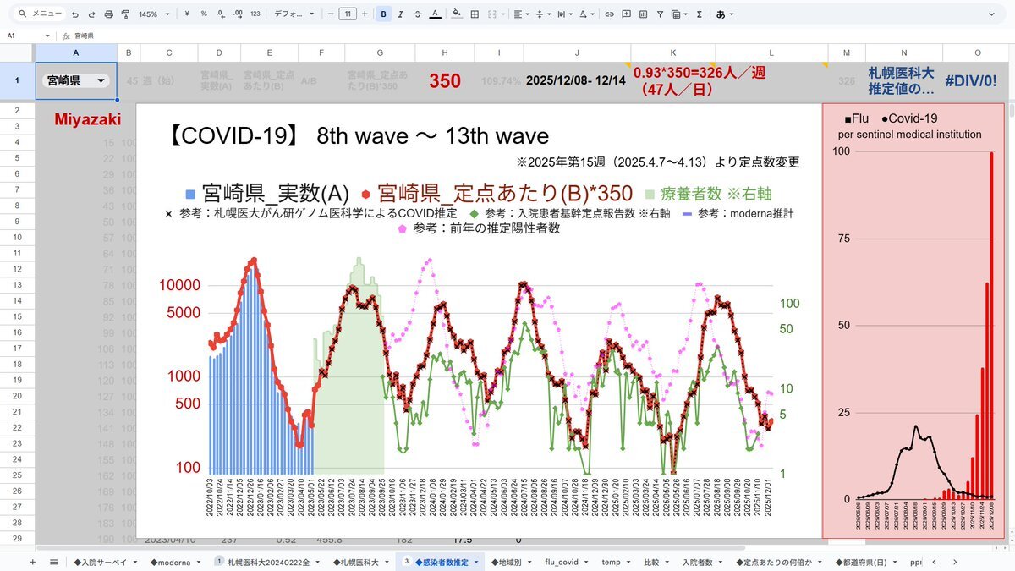The image size is (1015, 571).
Task: Switch to the 入院者数 sheet tab
Action: click(x=701, y=562)
